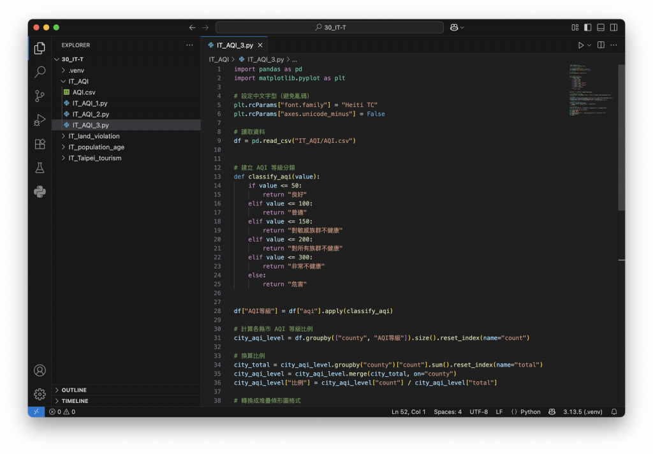Toggle bottom panel visibility
This screenshot has height=454, width=653.
601,27
